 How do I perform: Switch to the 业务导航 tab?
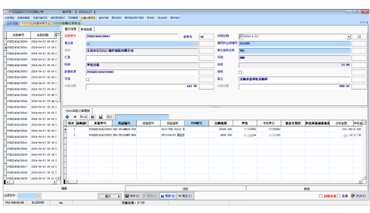pyautogui.click(x=12, y=23)
